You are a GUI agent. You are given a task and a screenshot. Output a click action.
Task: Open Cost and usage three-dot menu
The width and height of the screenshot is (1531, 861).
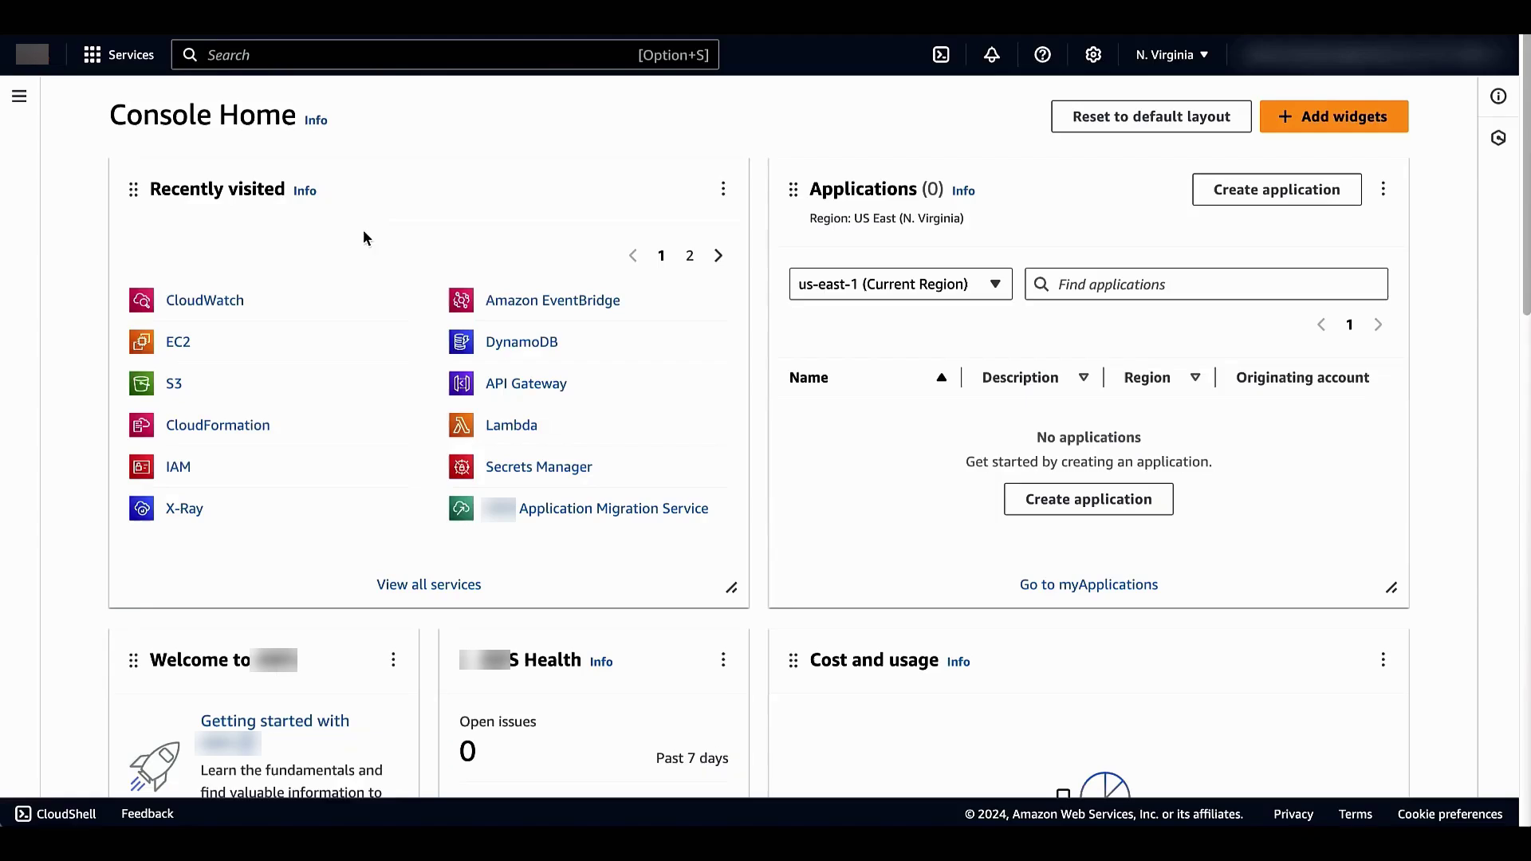click(x=1383, y=659)
